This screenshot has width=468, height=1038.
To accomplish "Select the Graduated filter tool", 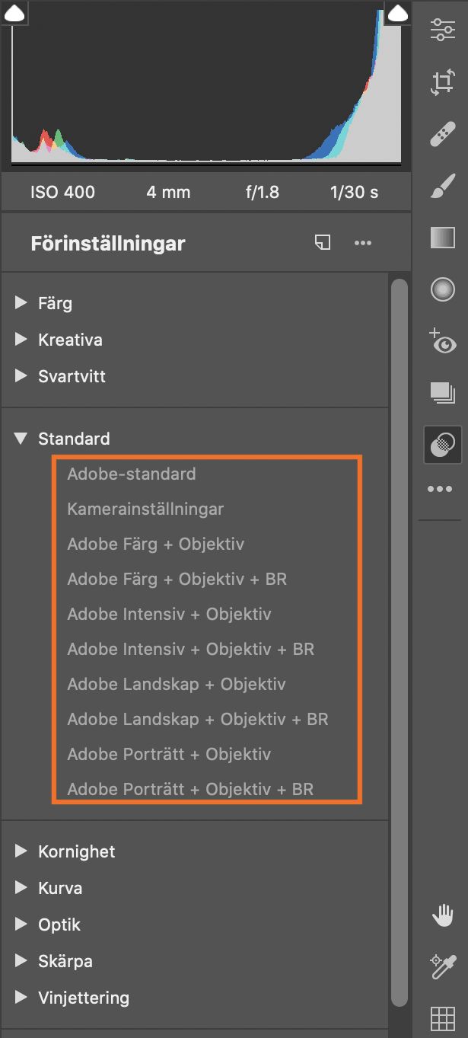I will 441,236.
